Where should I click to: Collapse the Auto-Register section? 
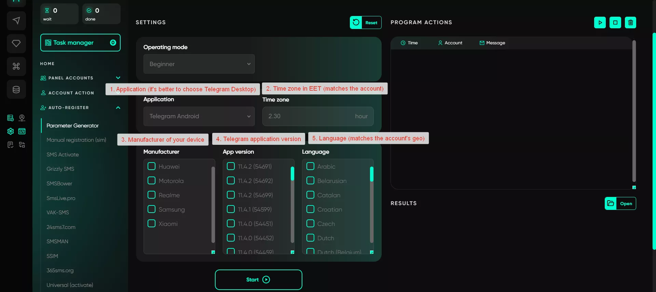(x=118, y=108)
